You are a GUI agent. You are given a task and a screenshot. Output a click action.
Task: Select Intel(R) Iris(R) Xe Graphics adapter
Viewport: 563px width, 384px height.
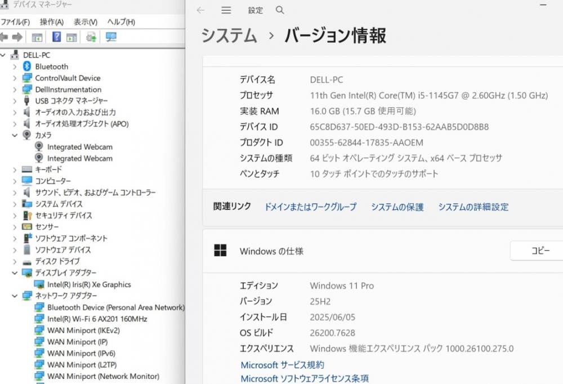[x=88, y=284]
